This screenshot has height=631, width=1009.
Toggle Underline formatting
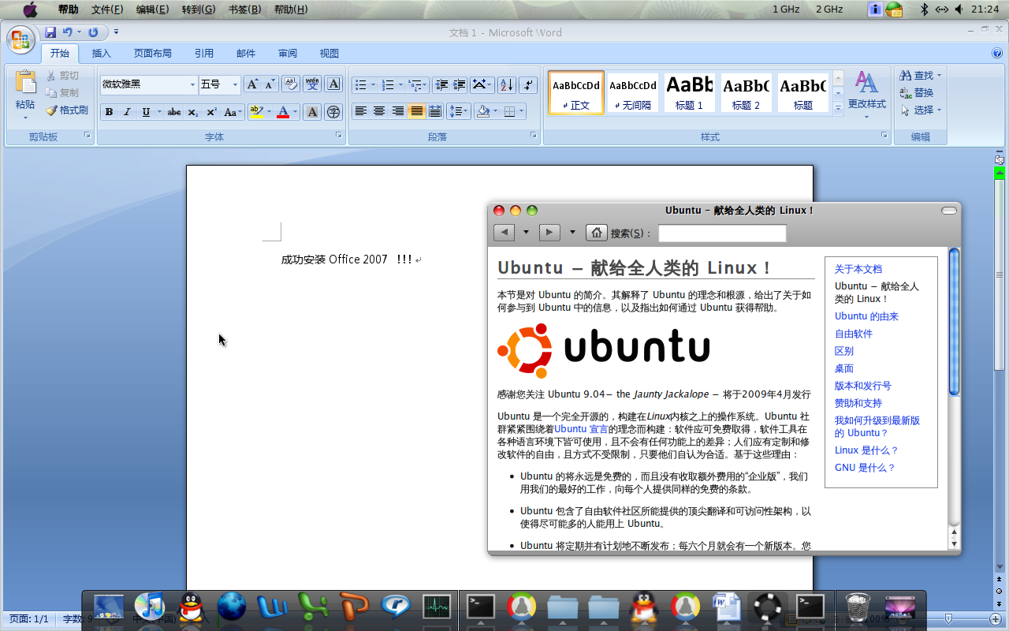[x=145, y=112]
